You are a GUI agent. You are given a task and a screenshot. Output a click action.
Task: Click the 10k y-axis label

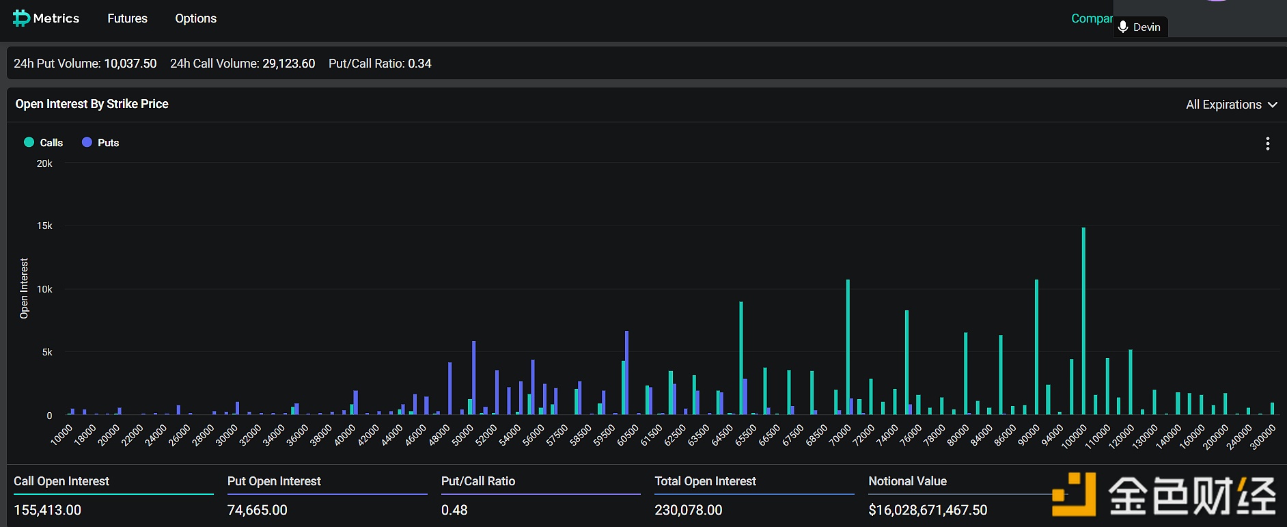[44, 289]
